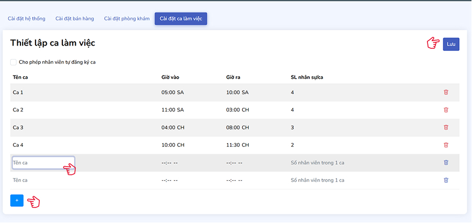This screenshot has height=223, width=472.
Task: Select 'Cài đặt ca làm việc' tab
Action: (181, 19)
